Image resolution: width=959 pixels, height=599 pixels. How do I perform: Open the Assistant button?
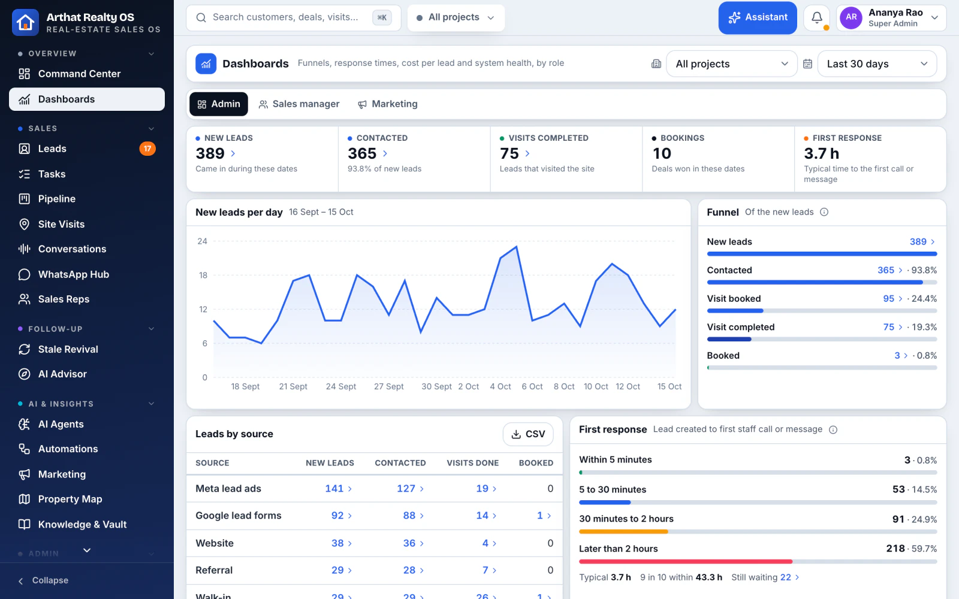(758, 18)
